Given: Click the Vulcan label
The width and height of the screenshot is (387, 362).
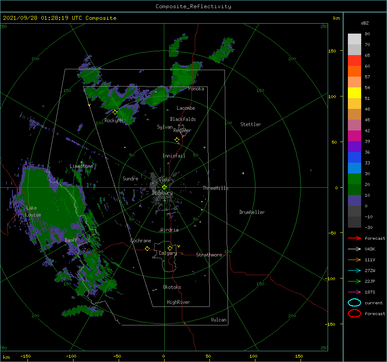Looking at the screenshot, I should click(x=219, y=320).
